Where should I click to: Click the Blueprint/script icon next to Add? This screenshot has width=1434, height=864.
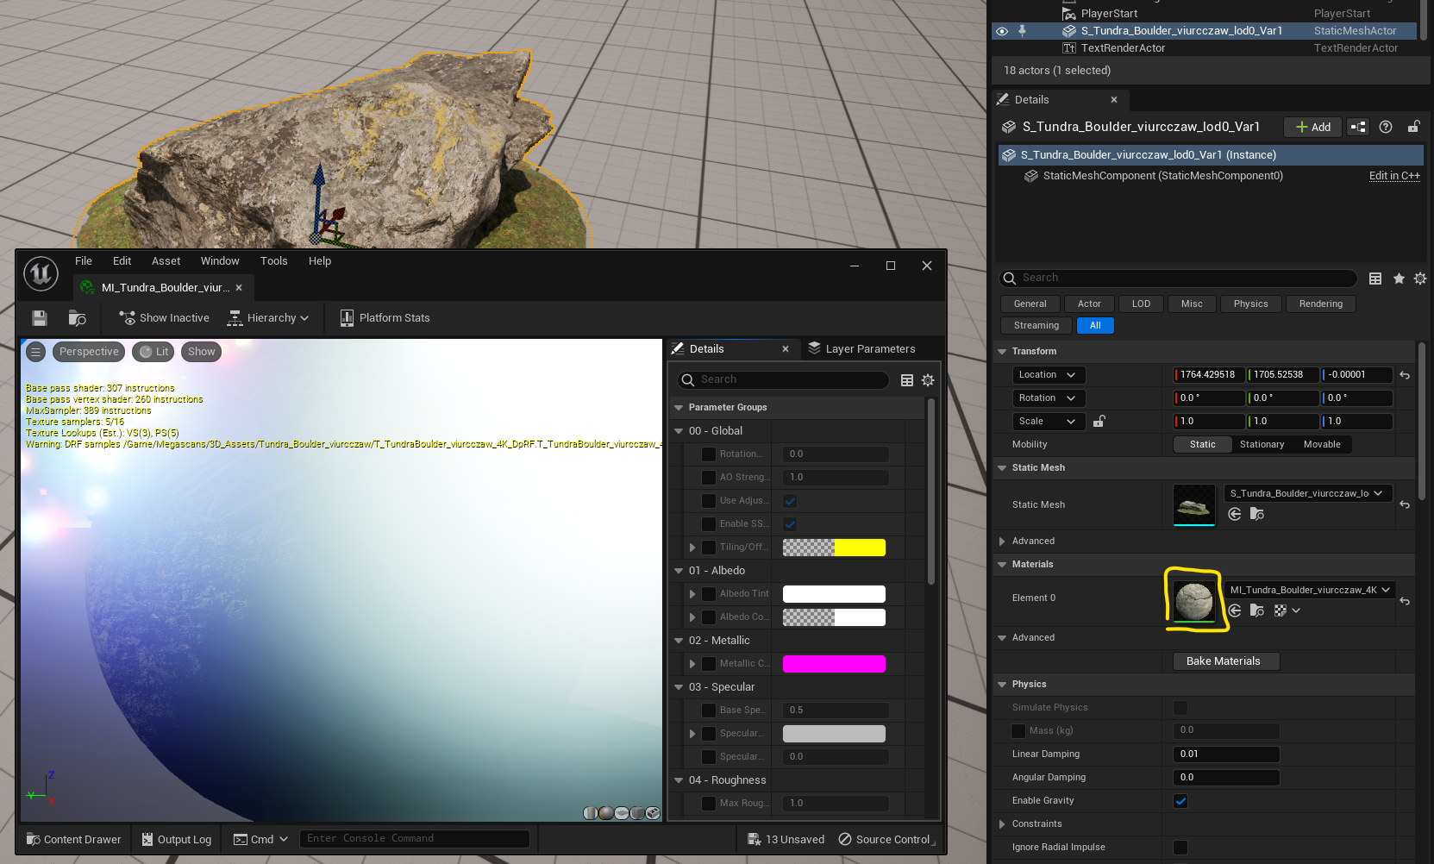1358,127
